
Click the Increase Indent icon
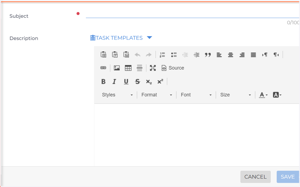click(197, 55)
